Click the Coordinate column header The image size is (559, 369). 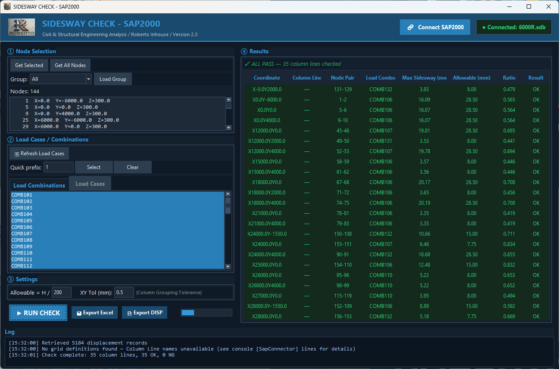click(267, 78)
